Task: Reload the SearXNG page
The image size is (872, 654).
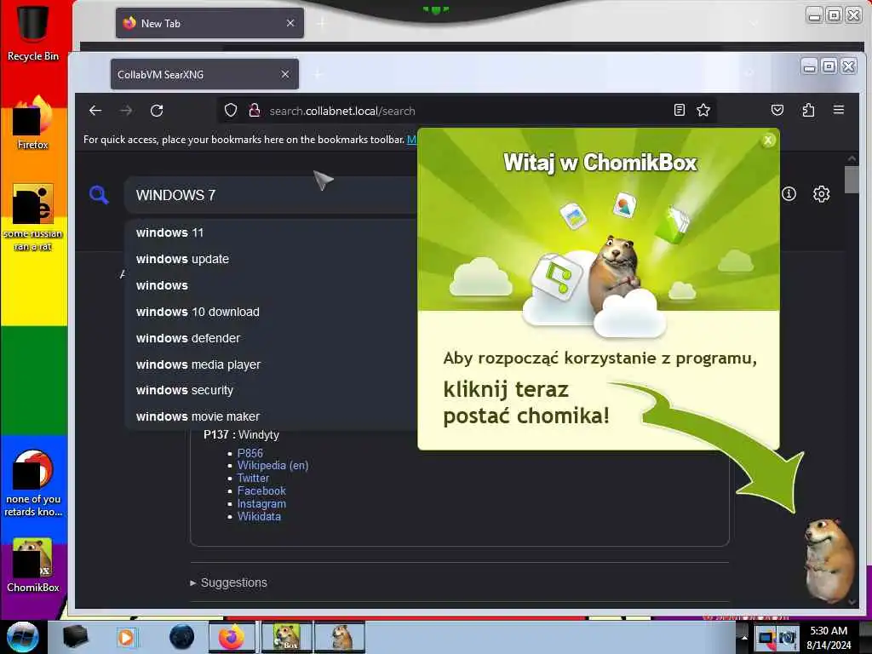Action: click(157, 111)
